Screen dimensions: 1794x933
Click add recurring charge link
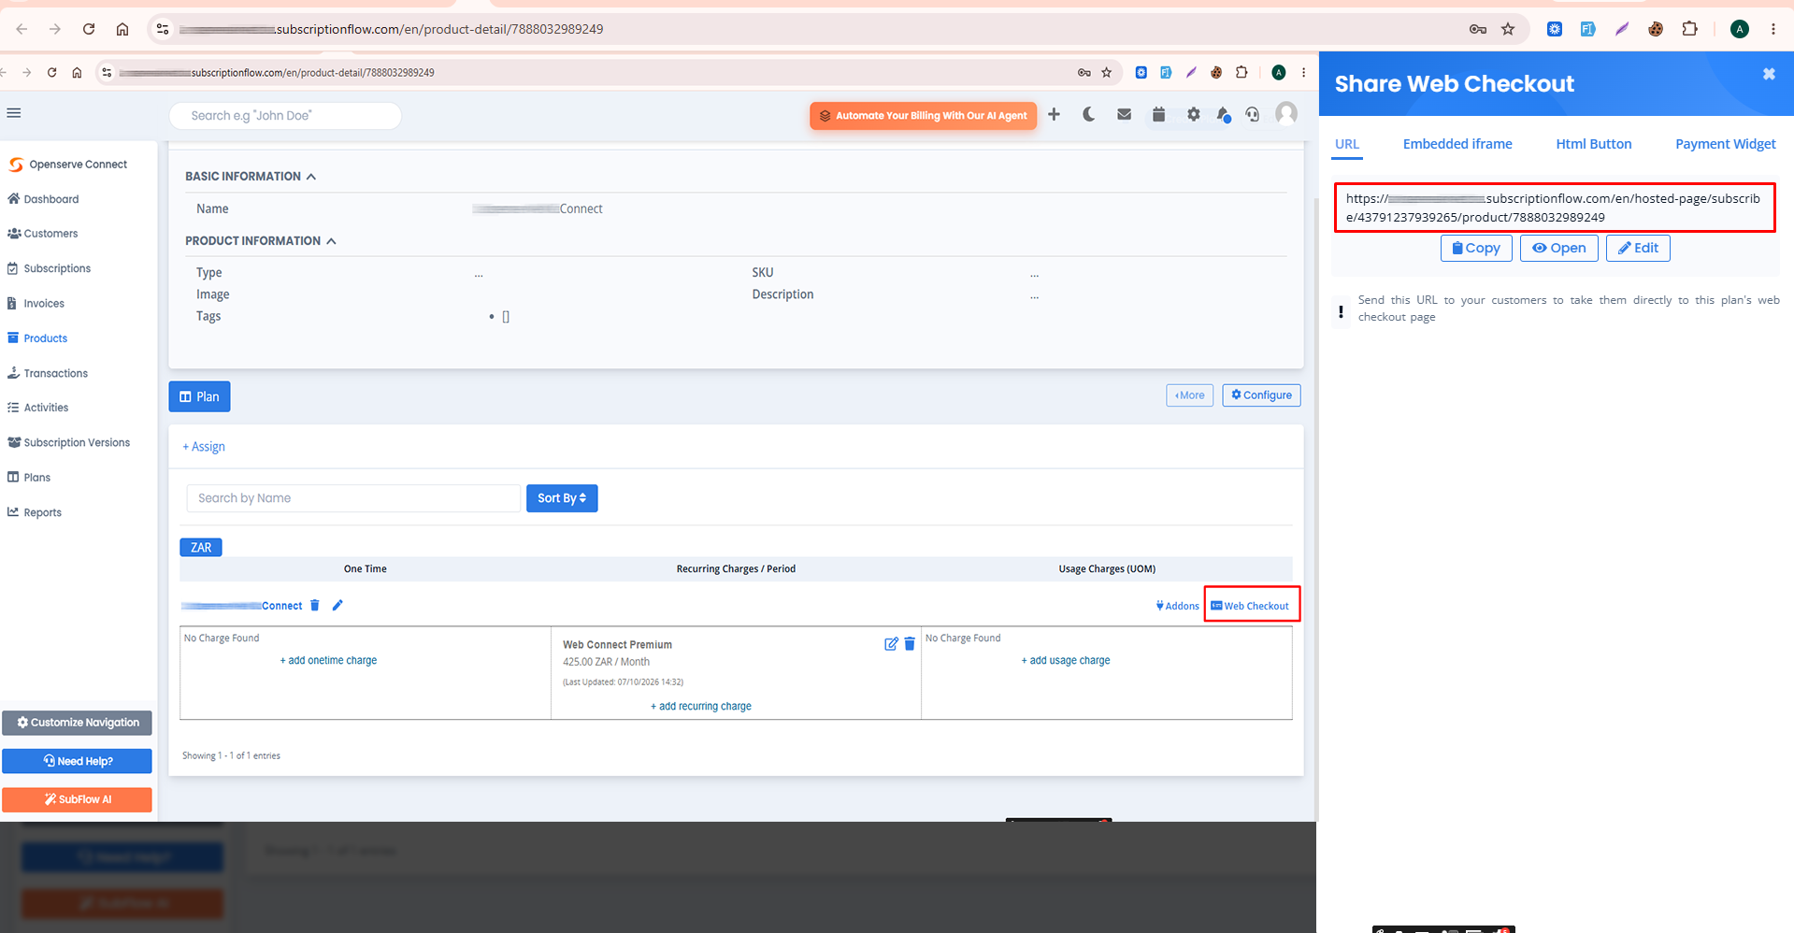click(701, 706)
